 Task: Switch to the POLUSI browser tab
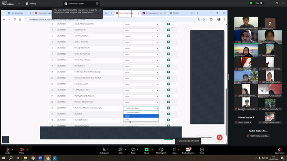click(x=181, y=13)
